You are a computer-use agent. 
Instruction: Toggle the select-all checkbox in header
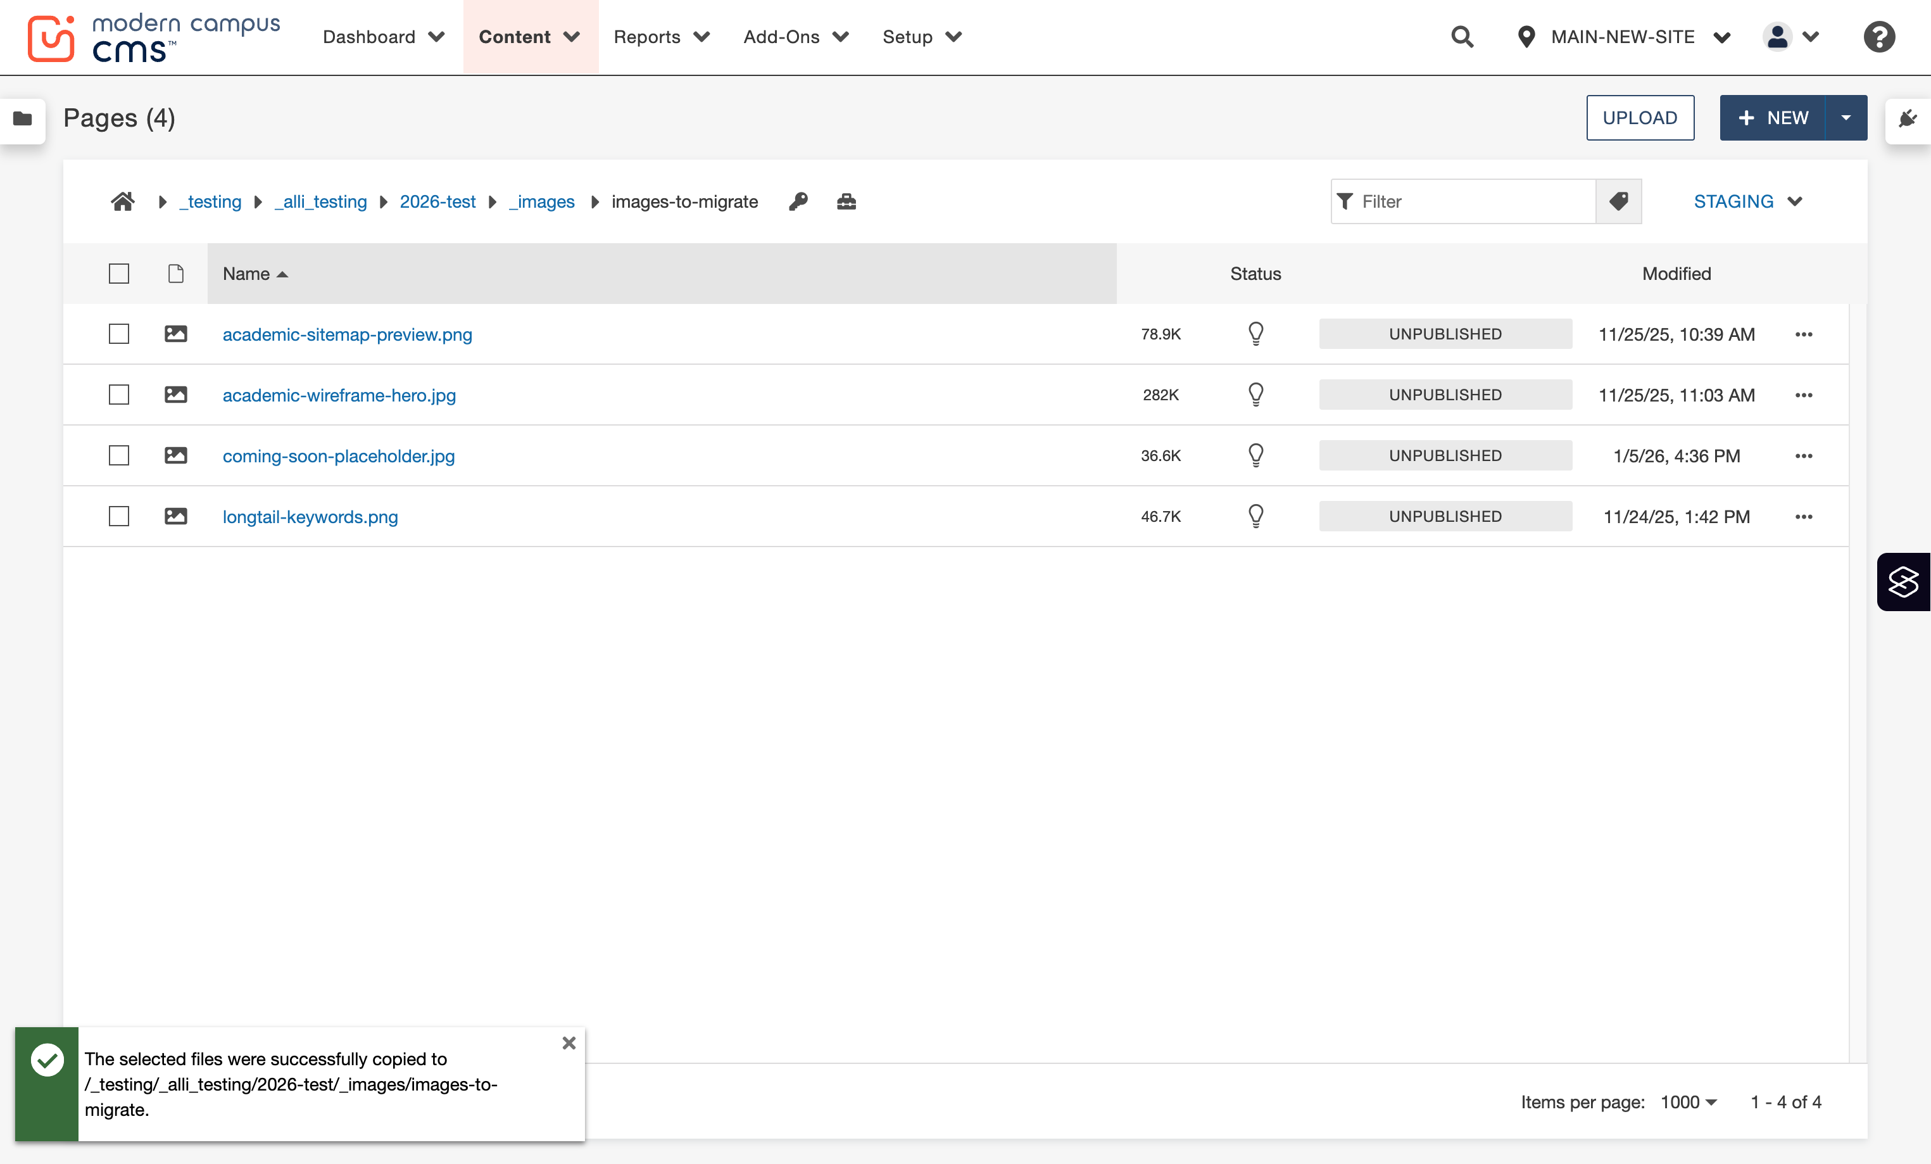point(119,274)
